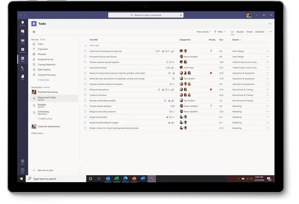The image size is (299, 204).
Task: Switch to the Boards tab
Action: point(240,32)
